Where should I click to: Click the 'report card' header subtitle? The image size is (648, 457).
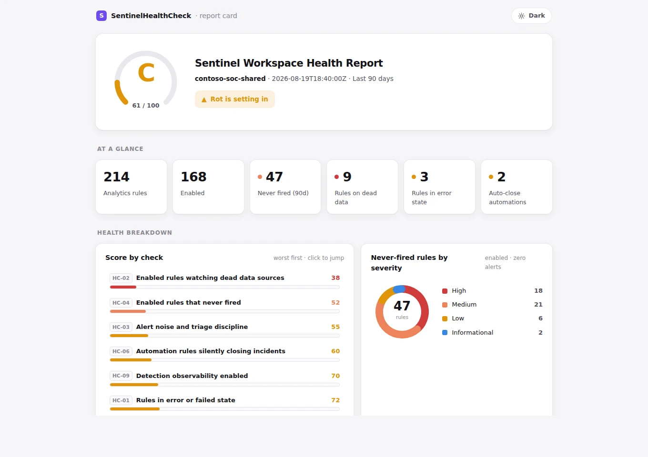(x=218, y=16)
